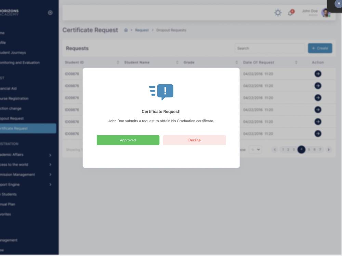Select pagination page 5

pos(309,150)
